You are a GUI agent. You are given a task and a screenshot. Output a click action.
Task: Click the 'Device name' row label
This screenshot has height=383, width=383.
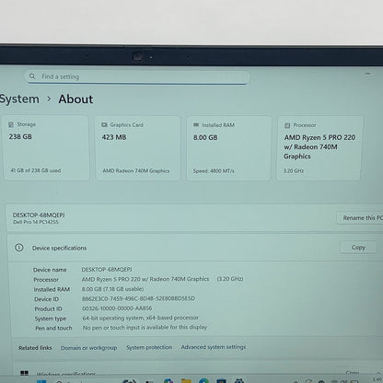tap(50, 270)
